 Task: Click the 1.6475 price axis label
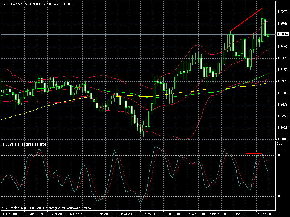click(x=283, y=105)
